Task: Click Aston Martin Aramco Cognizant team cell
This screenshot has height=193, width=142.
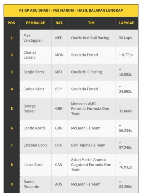Action: coord(91,165)
